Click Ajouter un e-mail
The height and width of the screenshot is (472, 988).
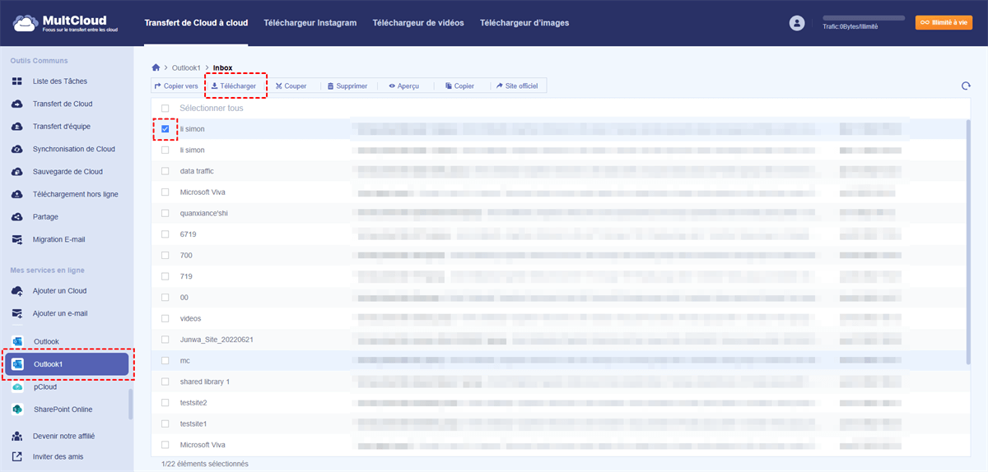60,313
